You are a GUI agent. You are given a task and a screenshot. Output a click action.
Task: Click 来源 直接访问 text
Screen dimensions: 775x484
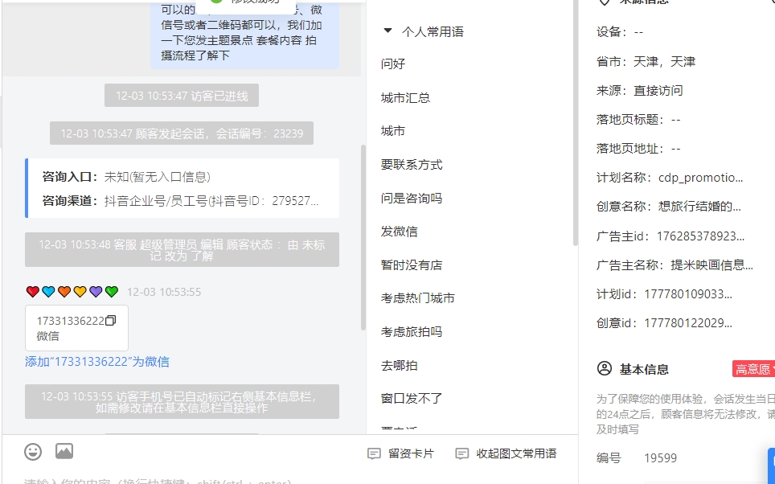click(640, 91)
